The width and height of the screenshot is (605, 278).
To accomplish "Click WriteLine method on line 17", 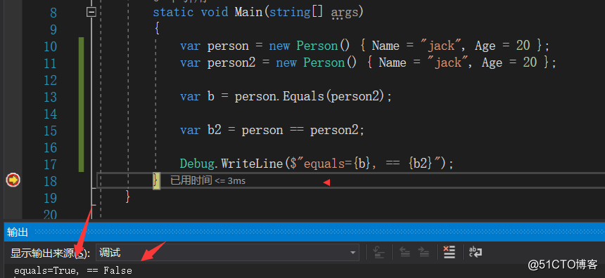I will click(x=252, y=164).
